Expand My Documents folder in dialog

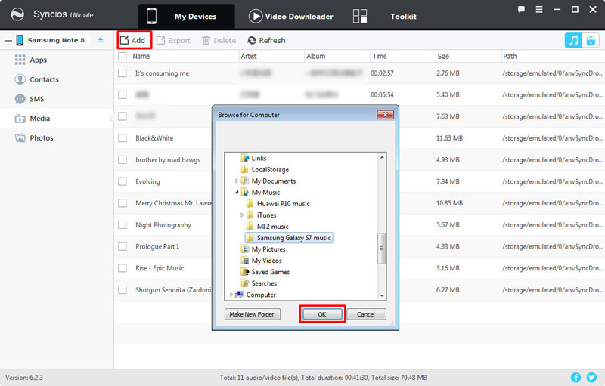click(x=237, y=181)
